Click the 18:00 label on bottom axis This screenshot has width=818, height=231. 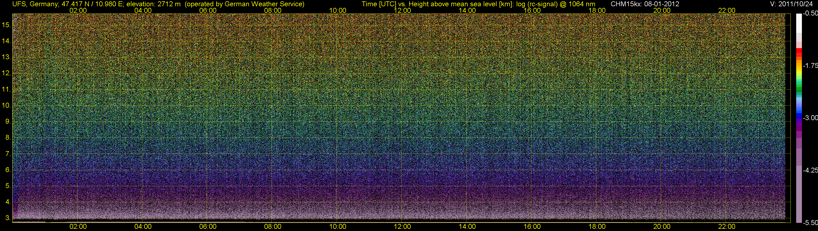597,227
